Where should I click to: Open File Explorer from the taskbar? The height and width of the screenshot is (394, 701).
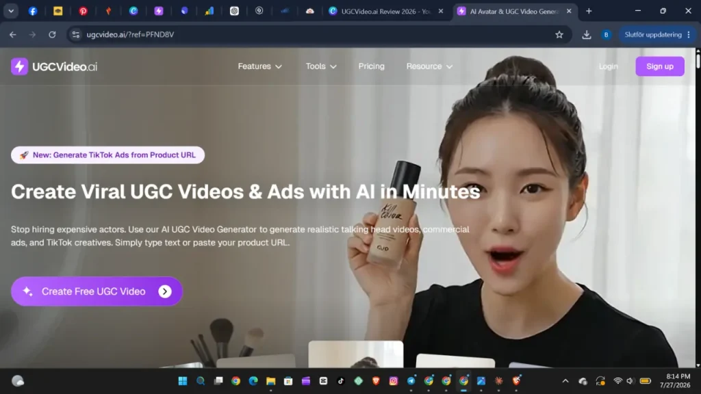(270, 380)
